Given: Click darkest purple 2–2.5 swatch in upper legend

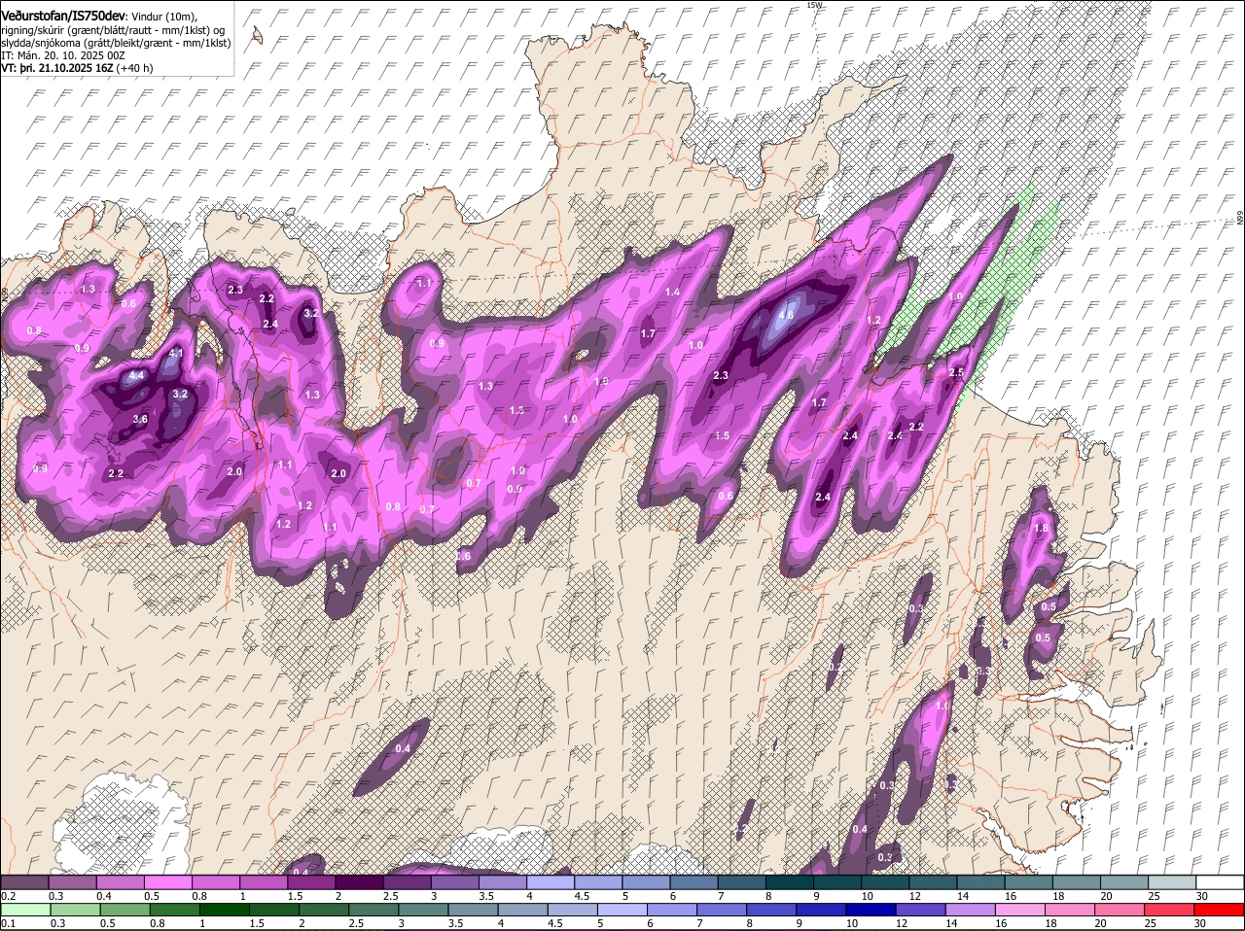Looking at the screenshot, I should [x=359, y=882].
